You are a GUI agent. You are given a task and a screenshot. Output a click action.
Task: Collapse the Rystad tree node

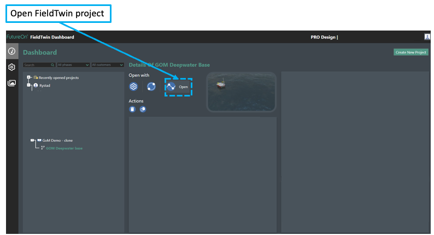[28, 85]
